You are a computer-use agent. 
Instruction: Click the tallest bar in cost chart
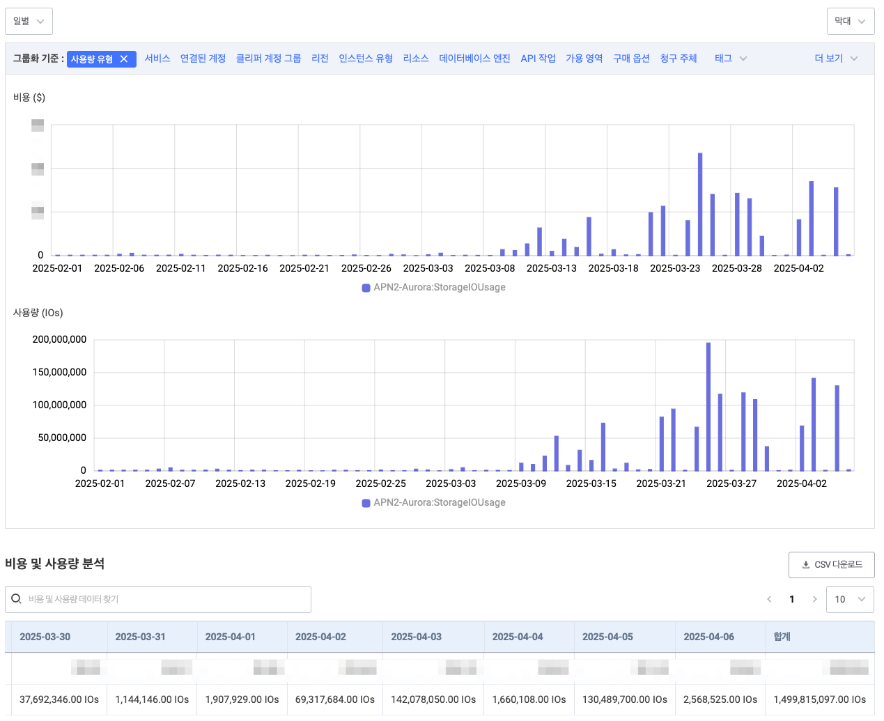(x=700, y=204)
